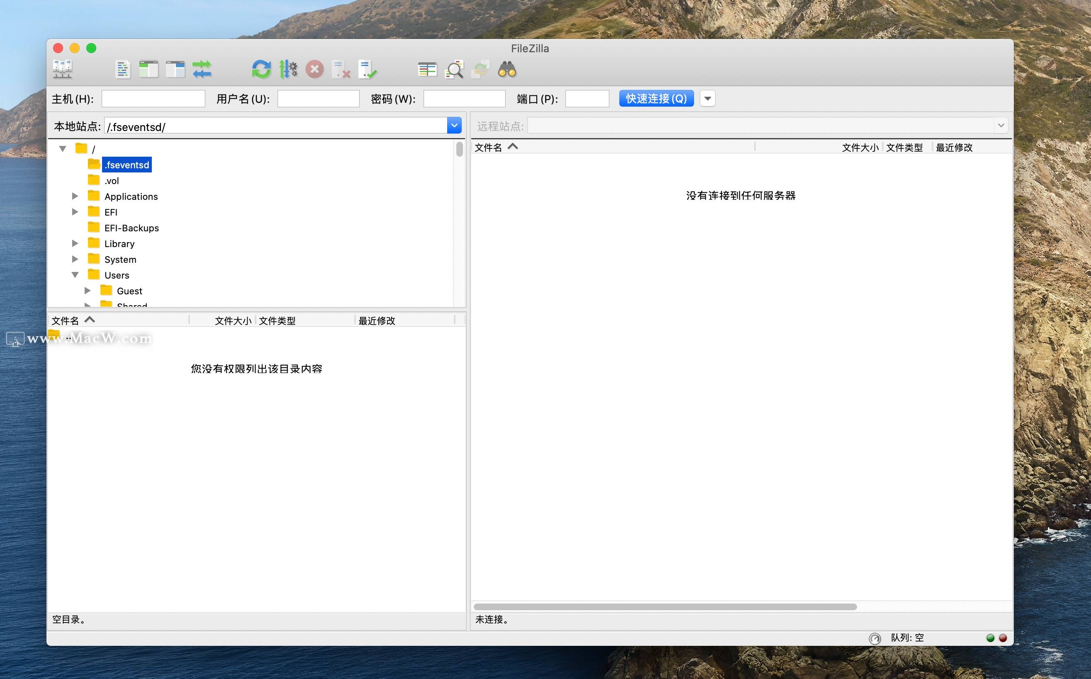Expand the Applications folder node
The image size is (1091, 679).
pos(75,196)
